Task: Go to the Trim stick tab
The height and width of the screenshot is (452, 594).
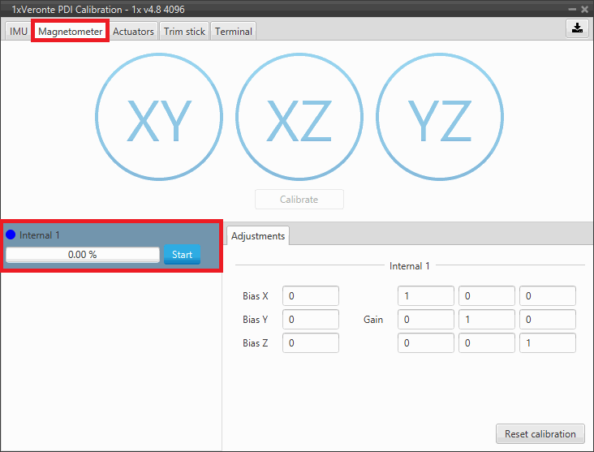Action: pyautogui.click(x=185, y=32)
